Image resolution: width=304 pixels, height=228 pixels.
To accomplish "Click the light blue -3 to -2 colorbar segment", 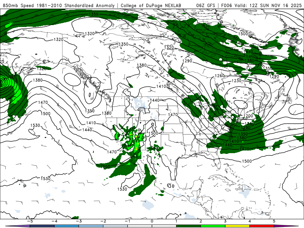I will (91, 226).
